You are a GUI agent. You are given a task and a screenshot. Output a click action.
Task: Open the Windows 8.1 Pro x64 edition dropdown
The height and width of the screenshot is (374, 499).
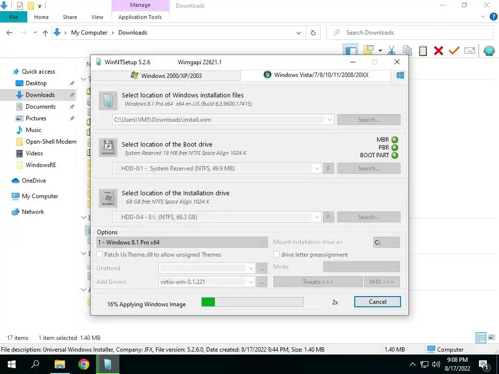click(x=182, y=243)
